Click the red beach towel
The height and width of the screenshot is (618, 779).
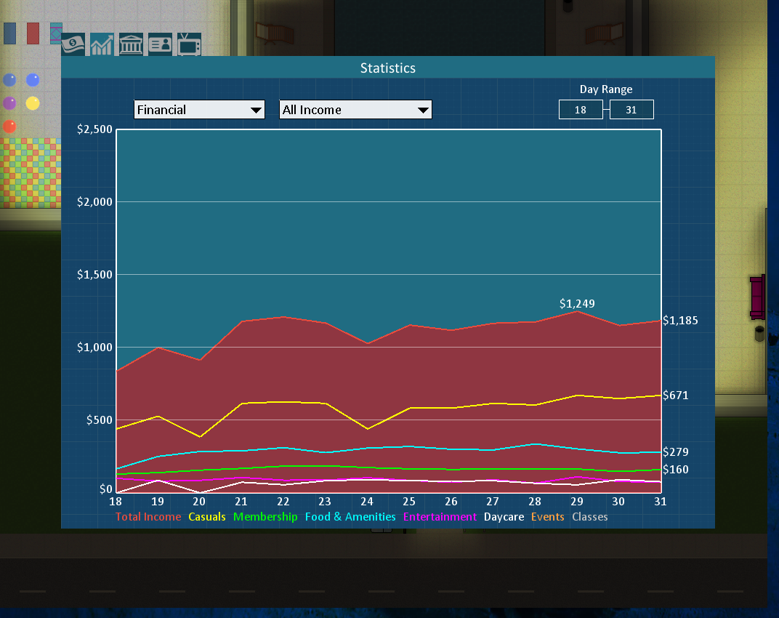[33, 33]
